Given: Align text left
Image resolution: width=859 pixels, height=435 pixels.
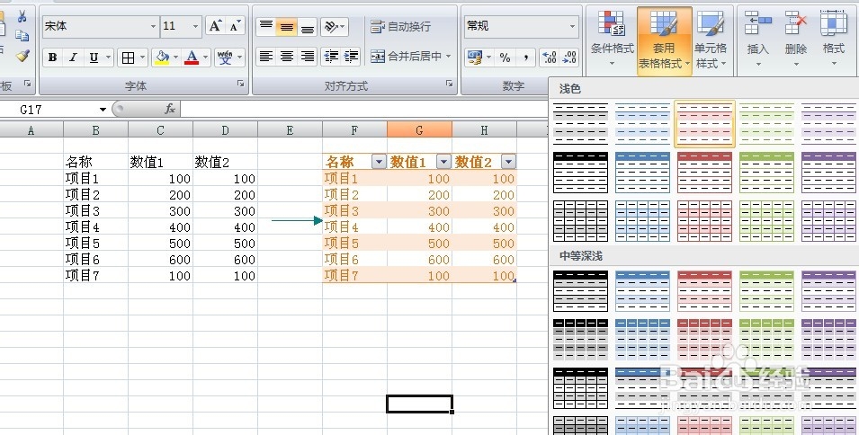Looking at the screenshot, I should coord(266,56).
